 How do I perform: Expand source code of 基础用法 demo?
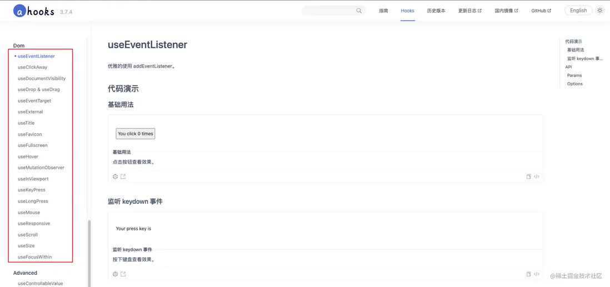pos(537,177)
